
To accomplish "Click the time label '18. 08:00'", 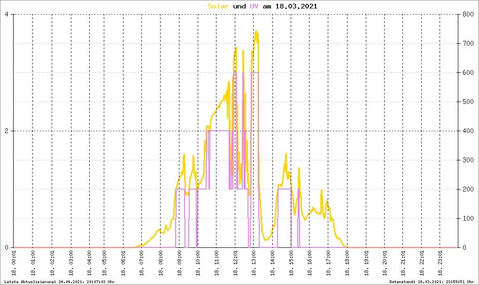I will (x=161, y=263).
